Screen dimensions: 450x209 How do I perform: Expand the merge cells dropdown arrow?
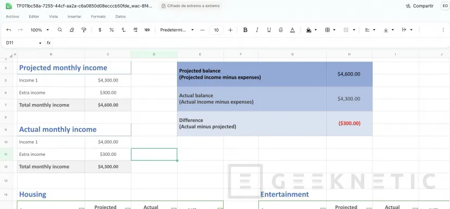tap(354, 30)
